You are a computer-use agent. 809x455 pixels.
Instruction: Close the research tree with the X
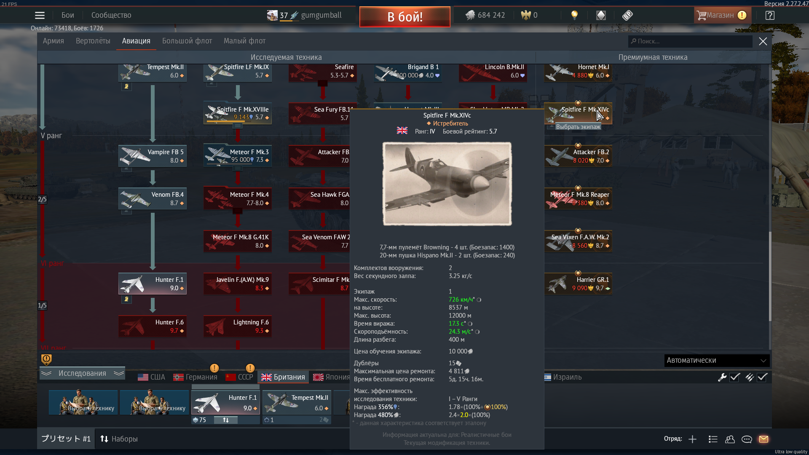[763, 41]
